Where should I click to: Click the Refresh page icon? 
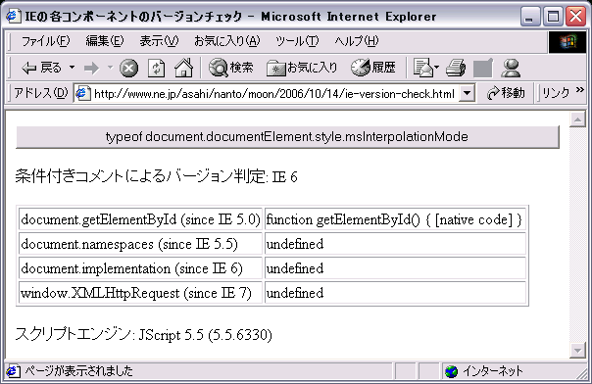tap(156, 69)
